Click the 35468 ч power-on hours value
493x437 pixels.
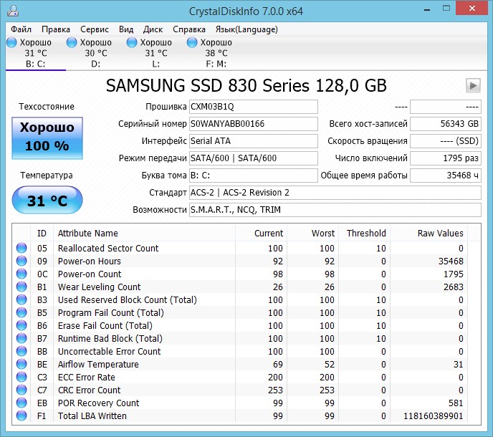(x=446, y=176)
